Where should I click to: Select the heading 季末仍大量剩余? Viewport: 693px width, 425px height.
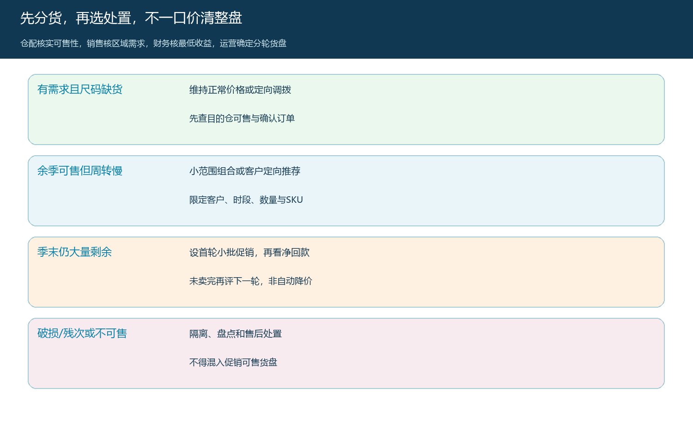[x=75, y=252]
